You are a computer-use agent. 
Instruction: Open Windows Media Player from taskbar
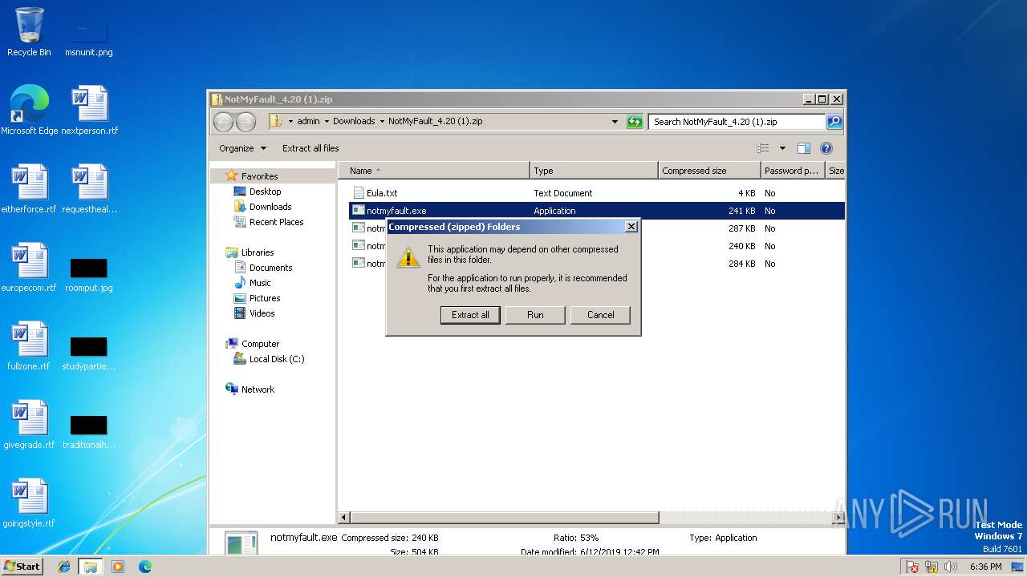pos(118,567)
